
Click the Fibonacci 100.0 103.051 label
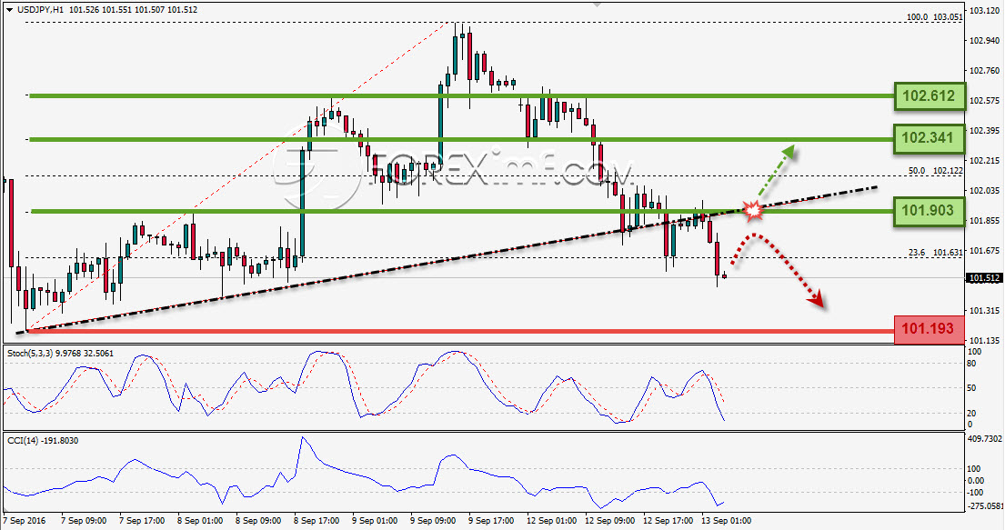pos(934,17)
